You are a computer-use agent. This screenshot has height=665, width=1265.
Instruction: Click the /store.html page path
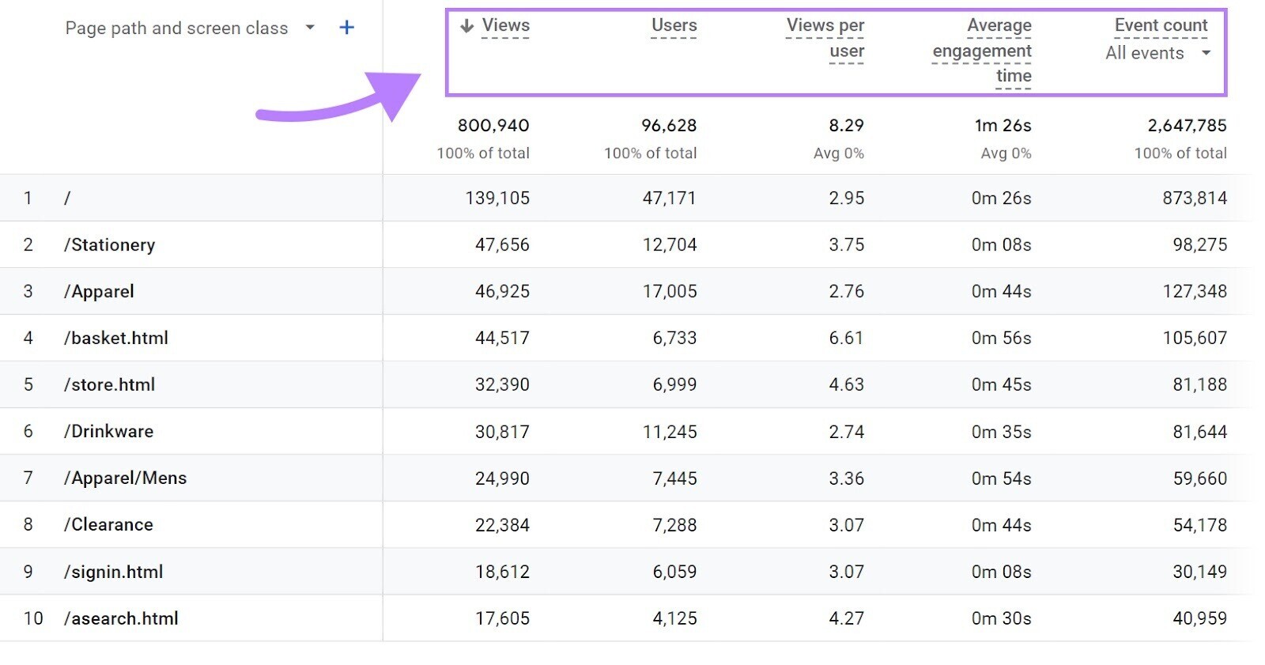coord(109,385)
